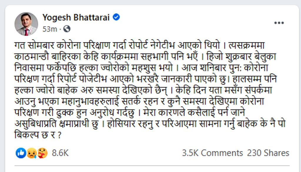The width and height of the screenshot is (301, 172).
Task: Click post line starting with 'गत सोमबार कोरोना'
Action: pyautogui.click(x=140, y=46)
